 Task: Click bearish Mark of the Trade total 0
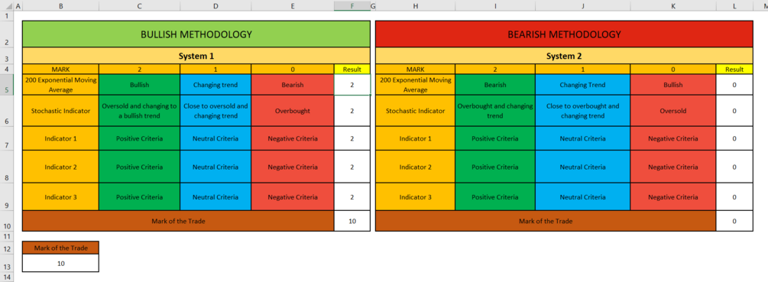(734, 221)
